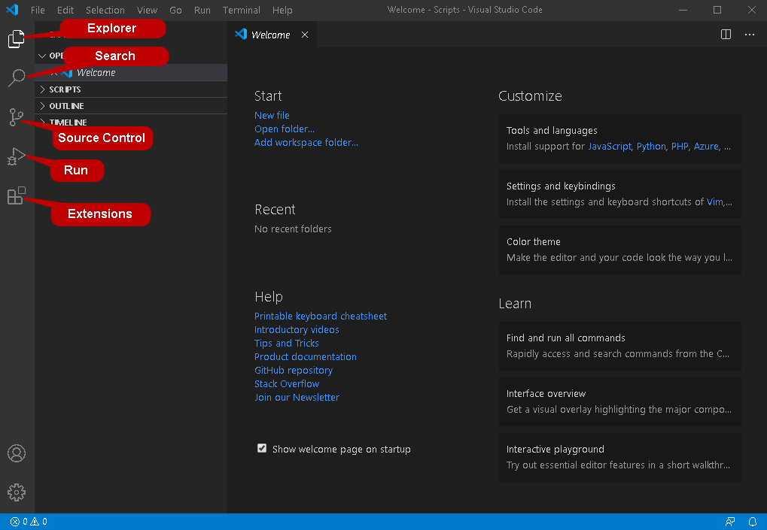Select the Search icon in Activity Bar
The width and height of the screenshot is (767, 530).
click(16, 78)
